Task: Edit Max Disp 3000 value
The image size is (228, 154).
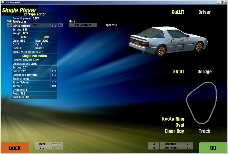Action: [46, 41]
